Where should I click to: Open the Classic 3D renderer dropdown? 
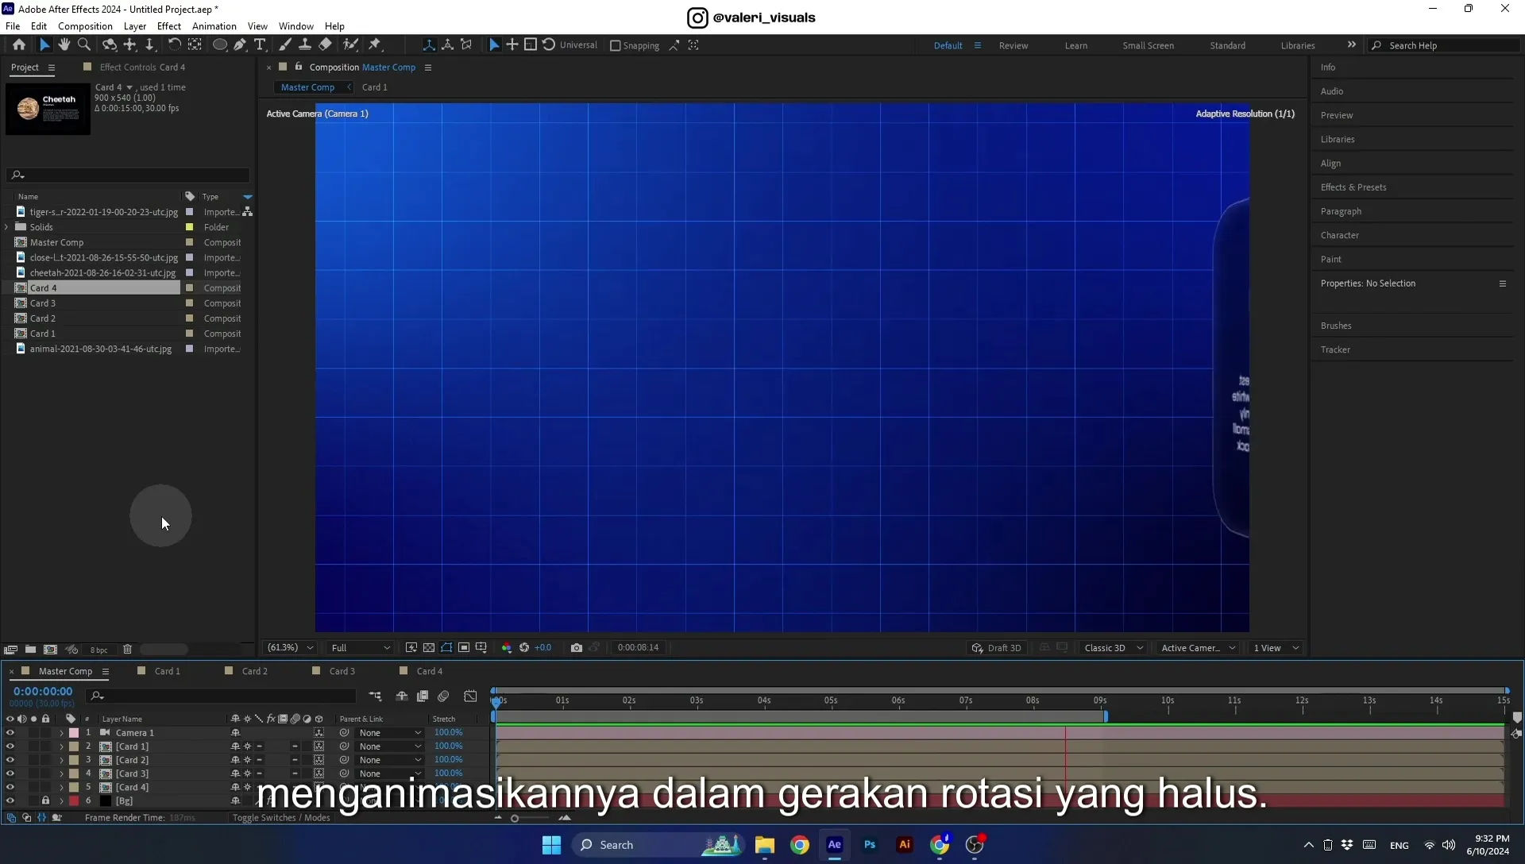pos(1114,648)
